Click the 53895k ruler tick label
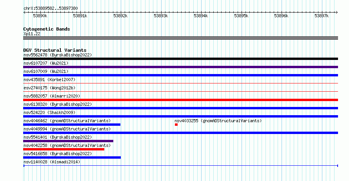Viewport: 349px width, 181px height. [x=241, y=16]
